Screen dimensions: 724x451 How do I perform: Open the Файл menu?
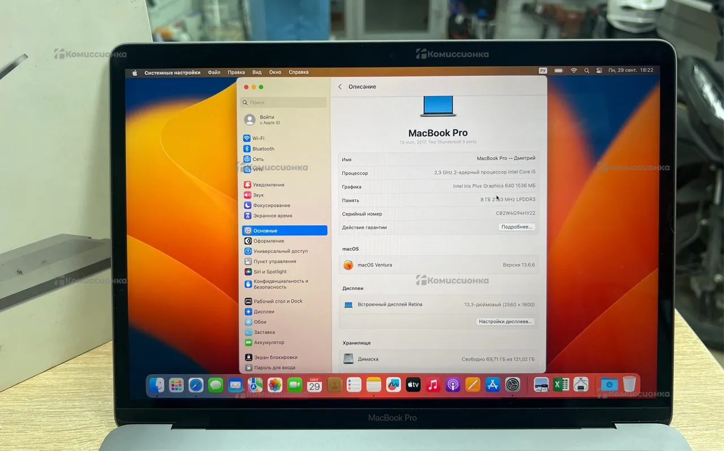[x=214, y=72]
